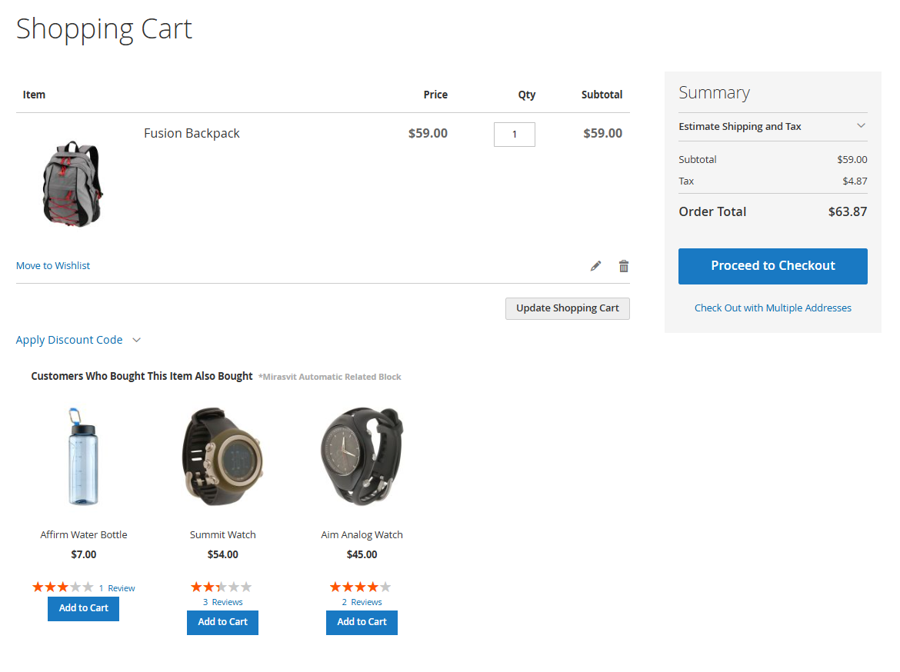Open the Fusion Backpack product link

coord(191,132)
